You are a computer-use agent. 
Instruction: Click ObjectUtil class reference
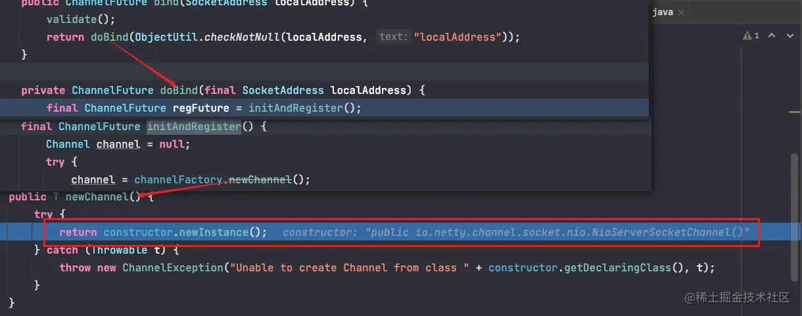click(167, 37)
